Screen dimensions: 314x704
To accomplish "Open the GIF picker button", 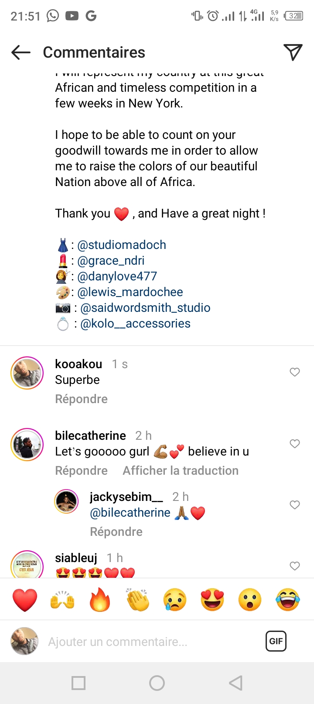I will click(276, 641).
